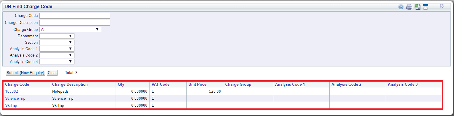Screen dimensions: 454x116
Task: Click the Charge Description input field
Action: [x=75, y=23]
